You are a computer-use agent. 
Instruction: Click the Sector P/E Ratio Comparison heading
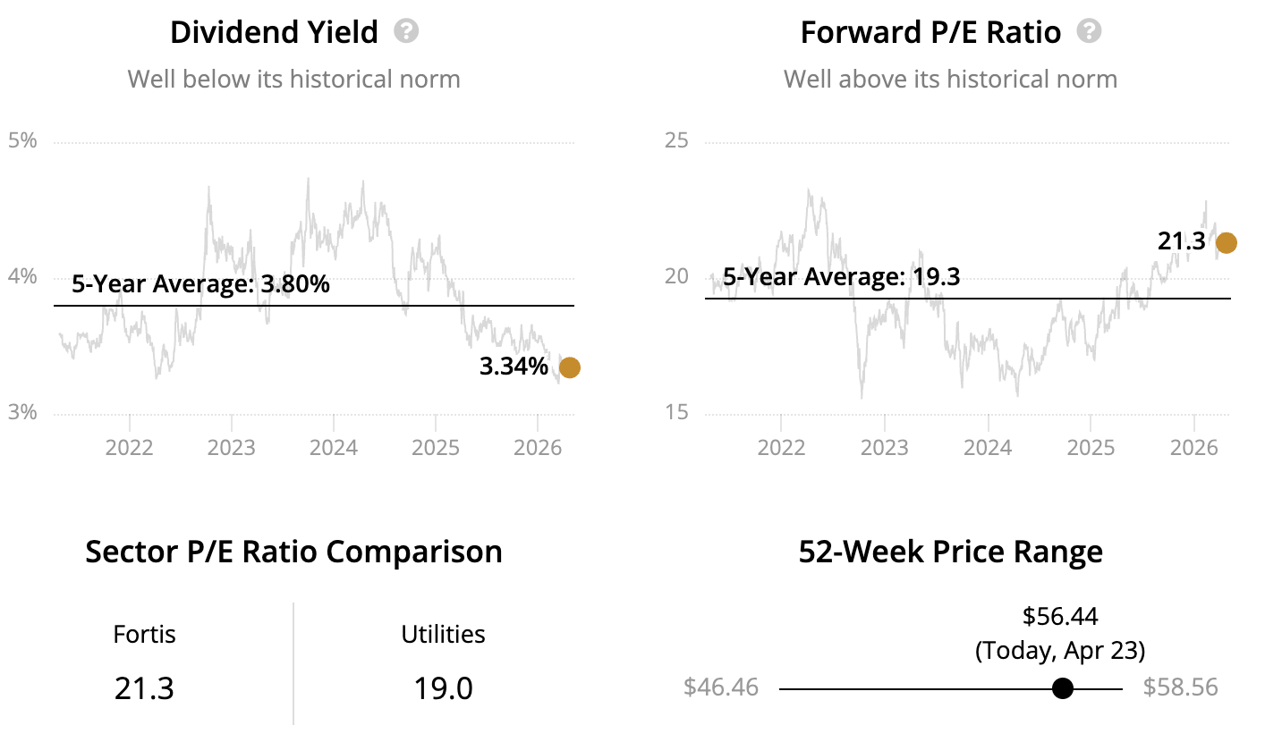[293, 552]
